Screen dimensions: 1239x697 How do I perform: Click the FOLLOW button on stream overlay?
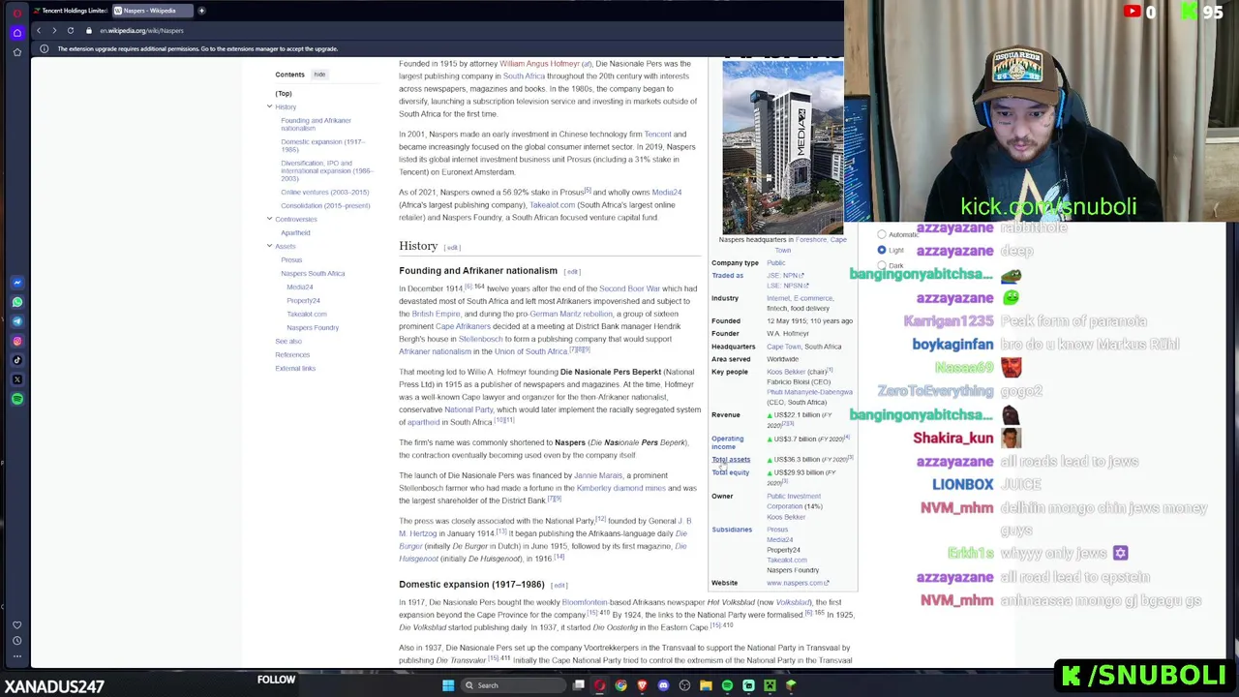[x=276, y=680]
